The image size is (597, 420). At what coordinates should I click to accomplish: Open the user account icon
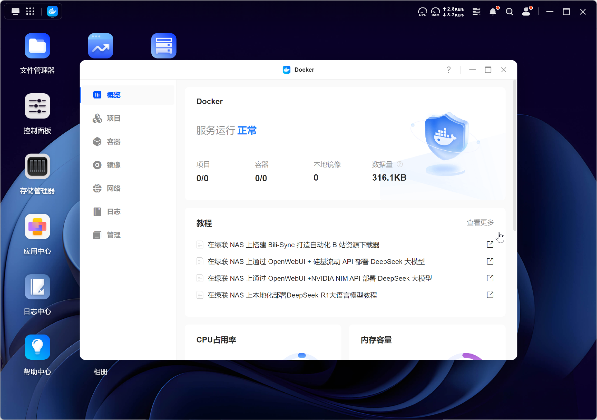[526, 12]
